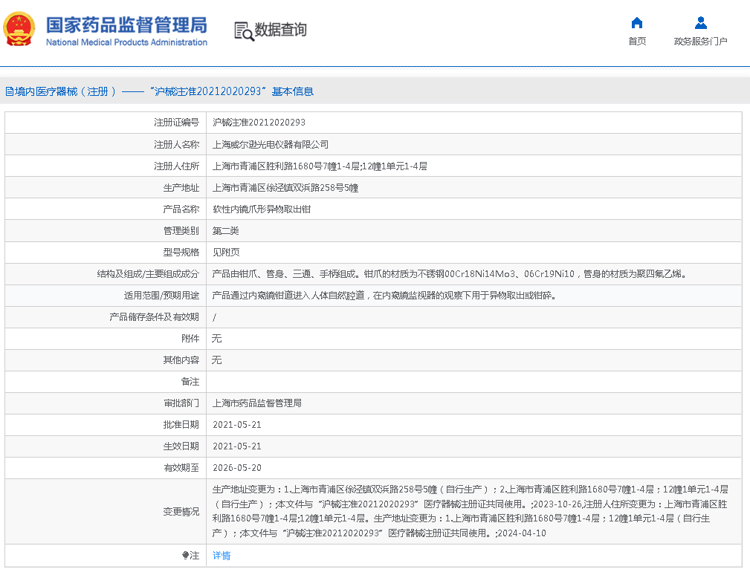The image size is (750, 569).
Task: Click registrant name 上海威尔逊光电仪器有限公司
Action: (x=270, y=144)
